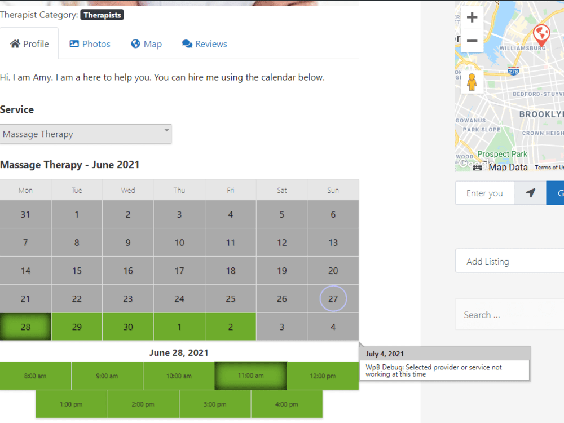Choose the 2:00 pm time slot
This screenshot has height=423, width=564.
tap(143, 404)
